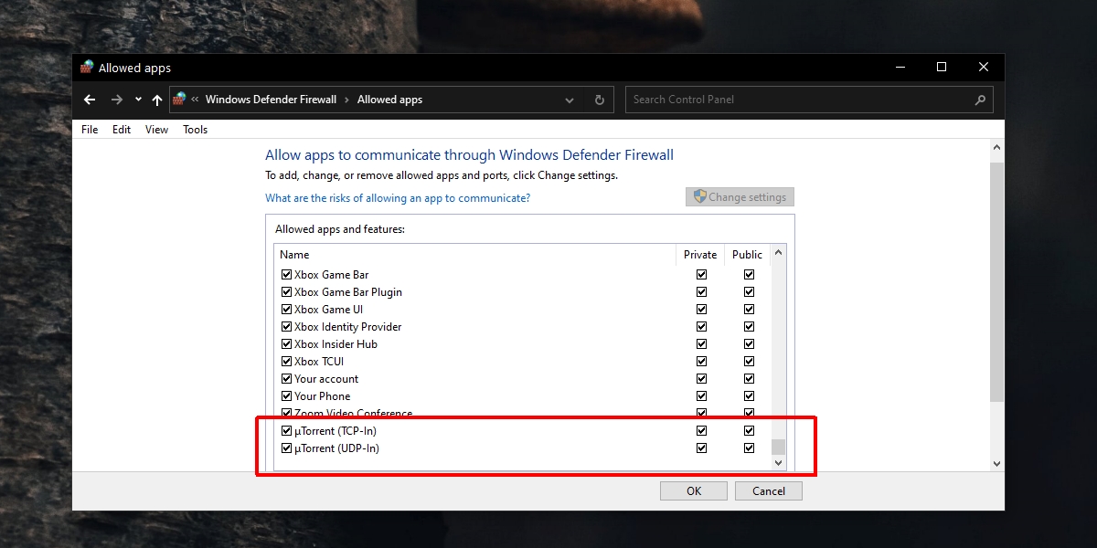Toggle Private for µTorrent (UDP-In)

[701, 448]
